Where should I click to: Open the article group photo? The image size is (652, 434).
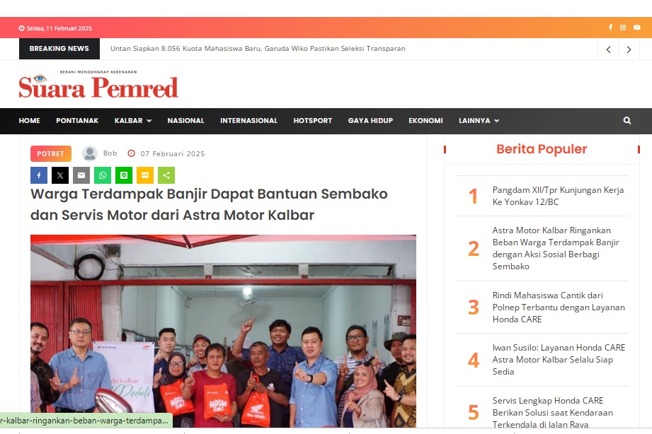(x=223, y=331)
